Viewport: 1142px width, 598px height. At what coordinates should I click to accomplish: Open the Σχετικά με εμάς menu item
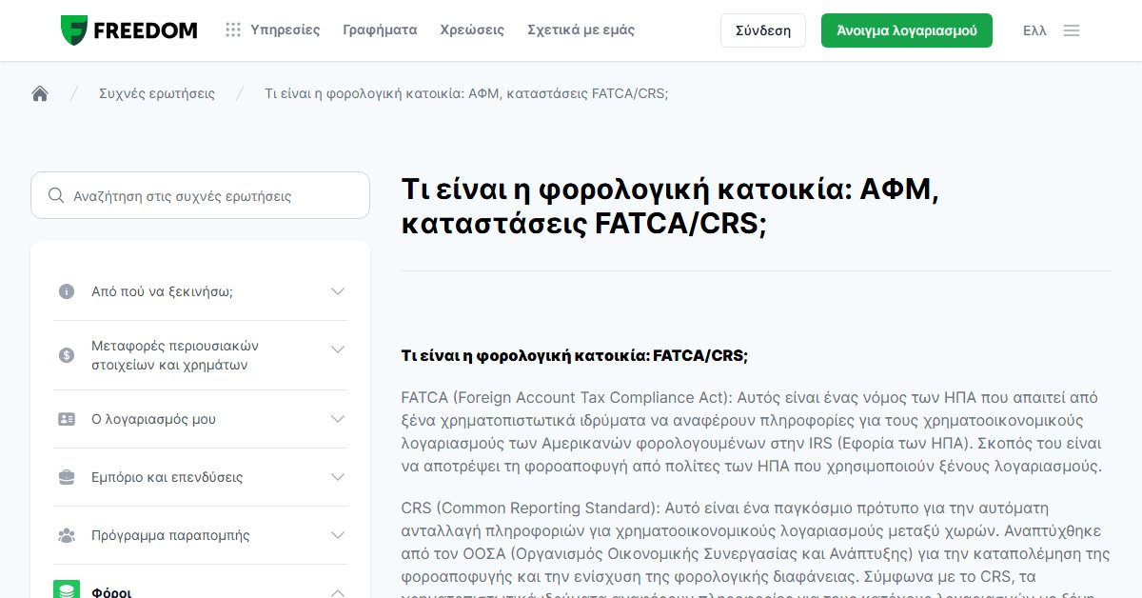pos(581,30)
